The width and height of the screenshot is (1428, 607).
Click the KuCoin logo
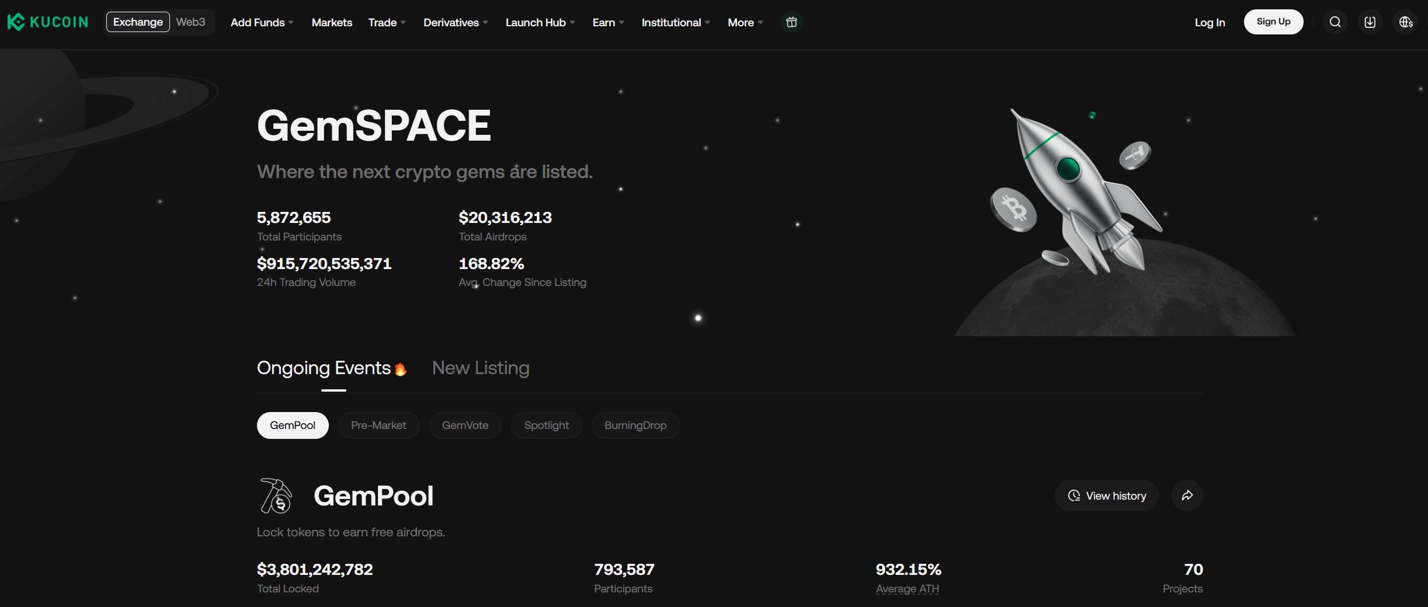[x=47, y=22]
